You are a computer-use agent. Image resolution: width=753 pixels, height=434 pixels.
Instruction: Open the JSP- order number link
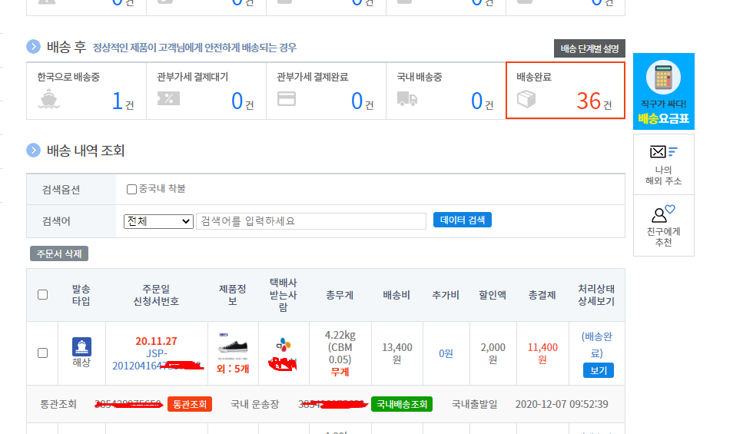(x=156, y=359)
